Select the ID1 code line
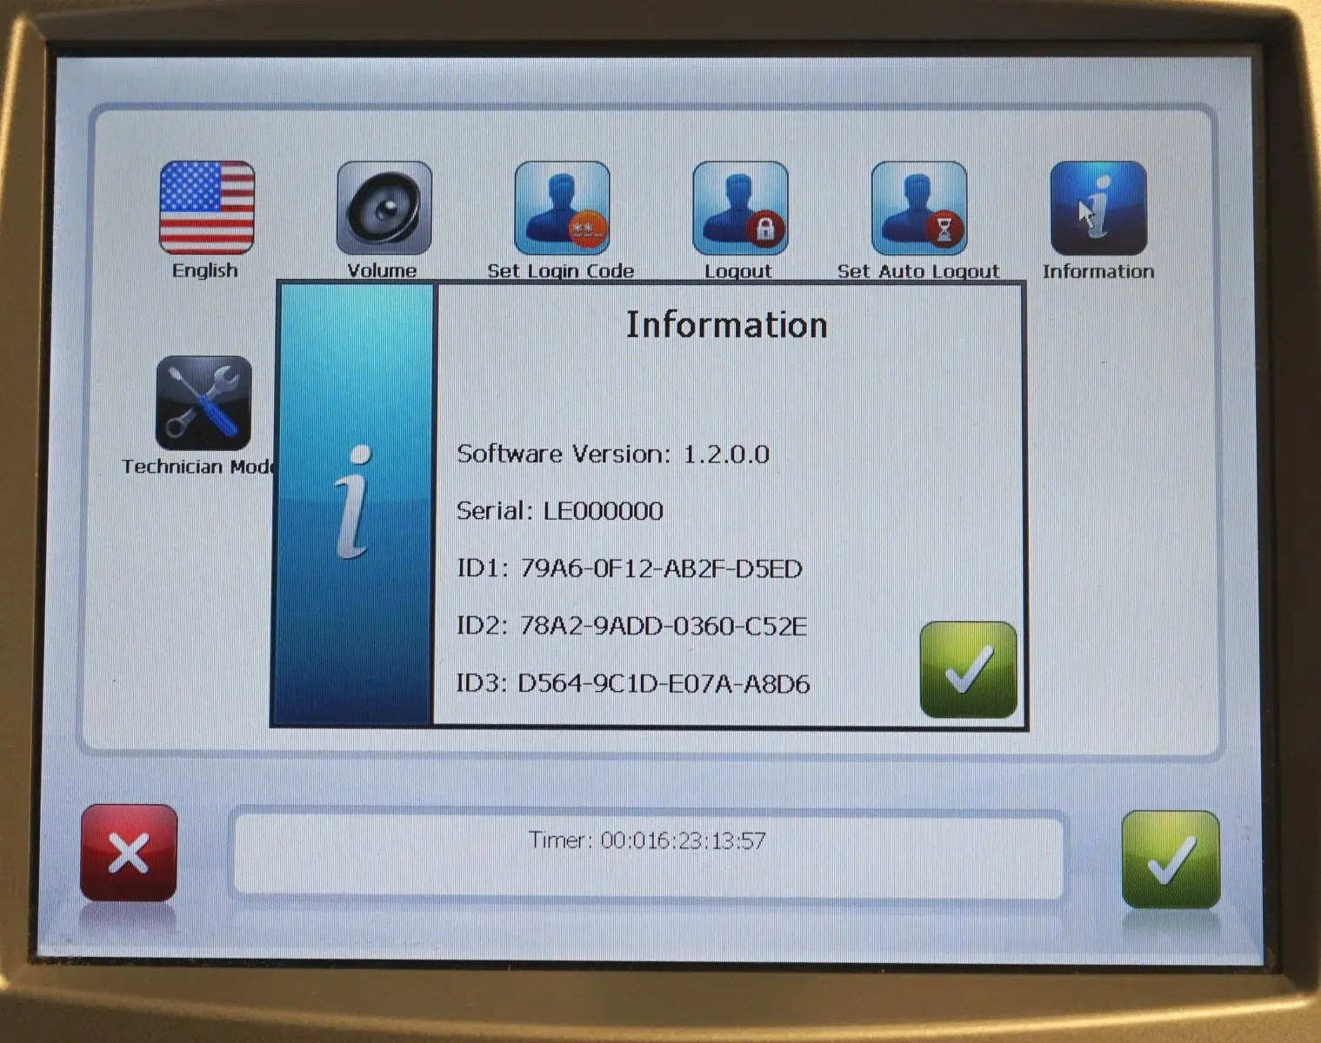1321x1043 pixels. tap(629, 568)
